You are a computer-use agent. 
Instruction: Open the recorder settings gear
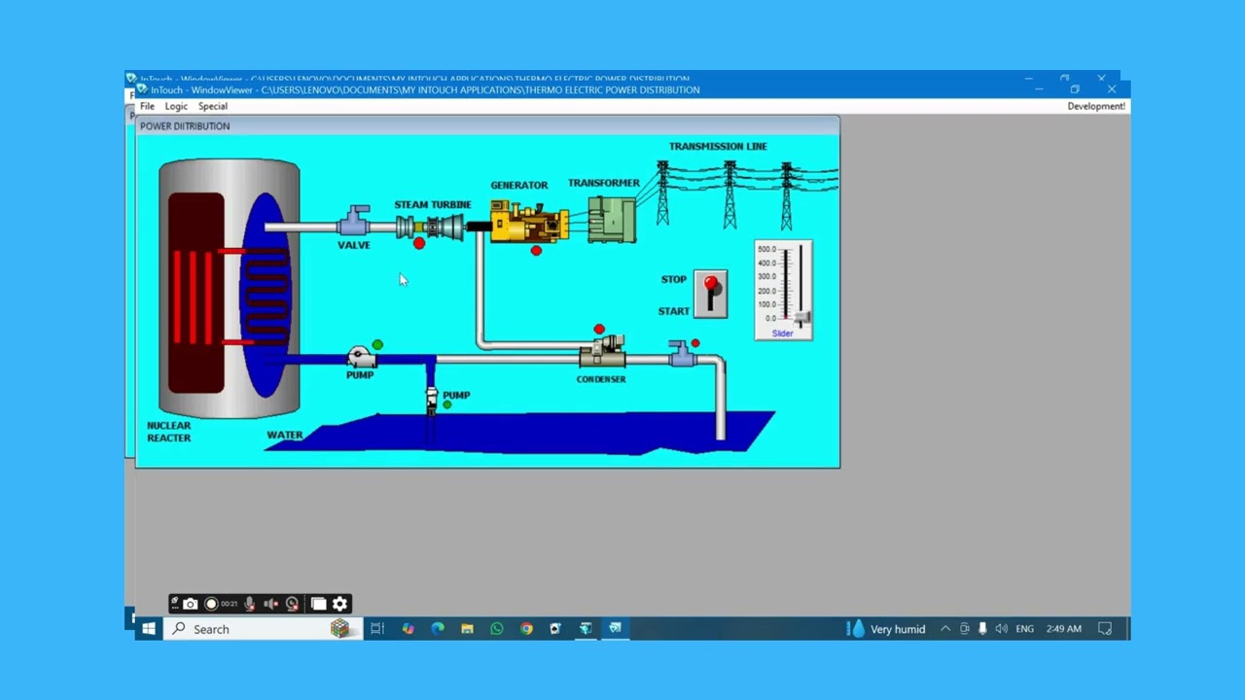point(339,604)
